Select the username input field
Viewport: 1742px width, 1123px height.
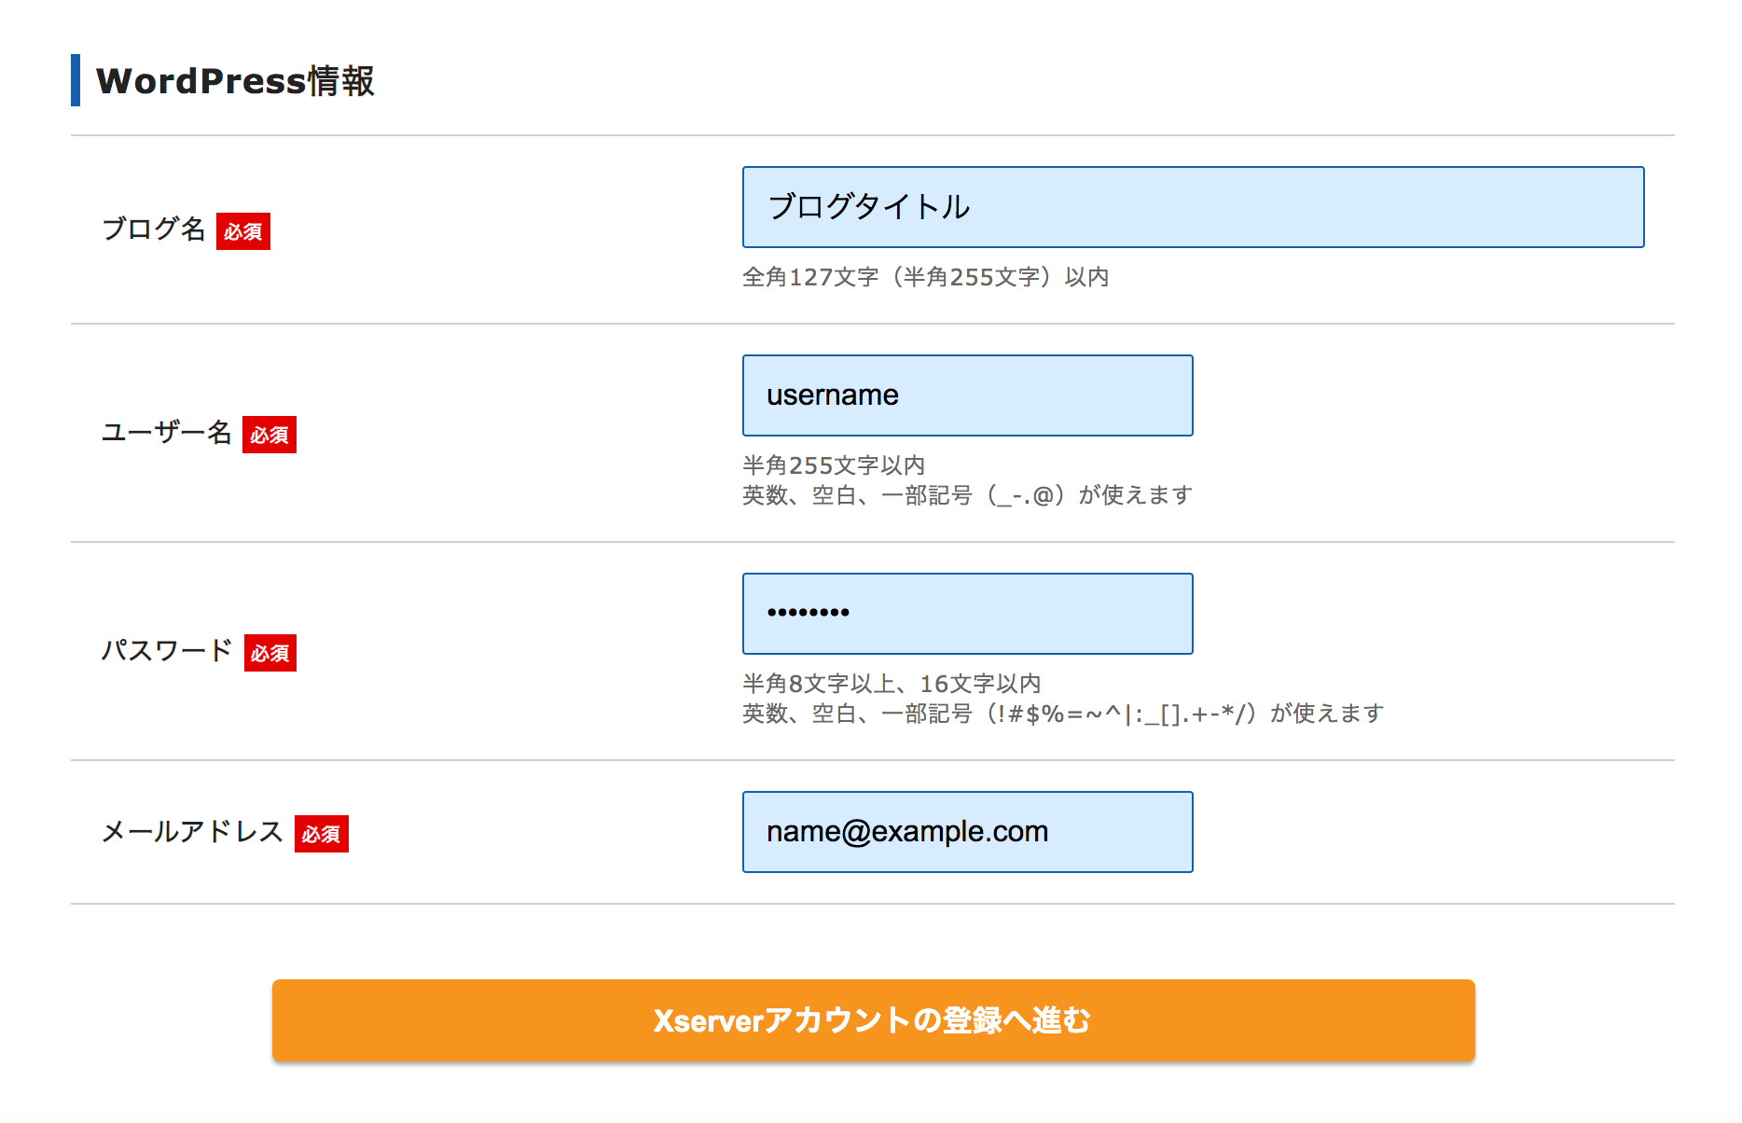966,395
